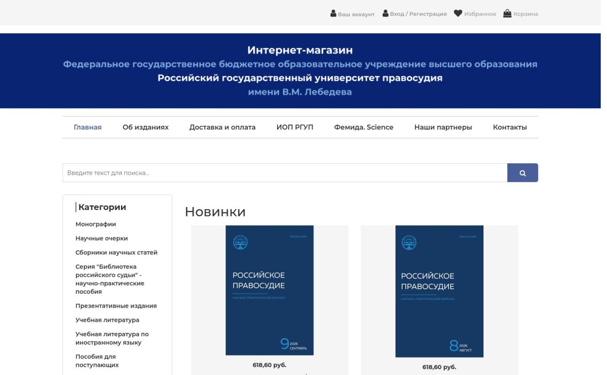Select the Сборники научных статей category
607x375 pixels.
click(x=116, y=253)
